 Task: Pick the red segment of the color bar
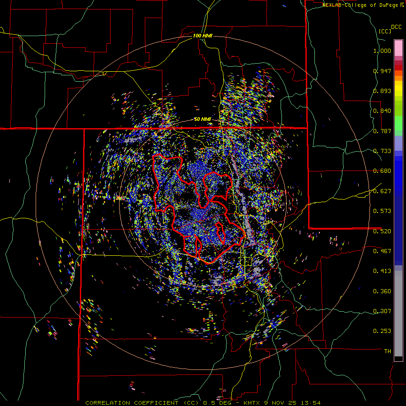tap(398, 67)
